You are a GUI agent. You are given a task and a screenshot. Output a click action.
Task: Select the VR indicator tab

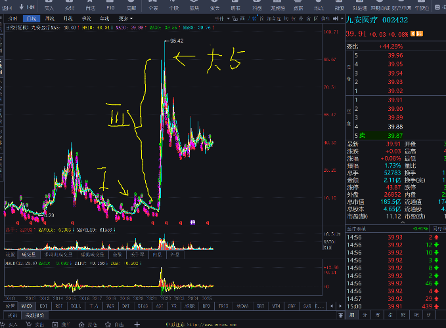click(174, 306)
